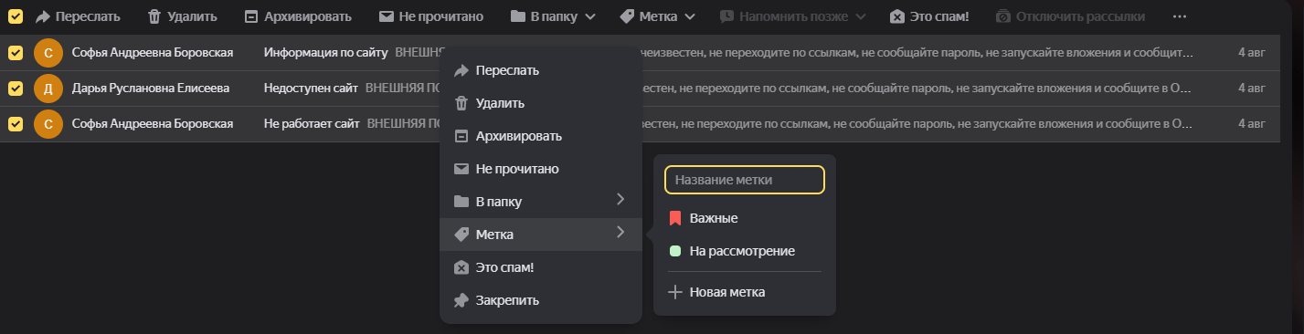Click the plus icon beside Новая метка

click(675, 292)
